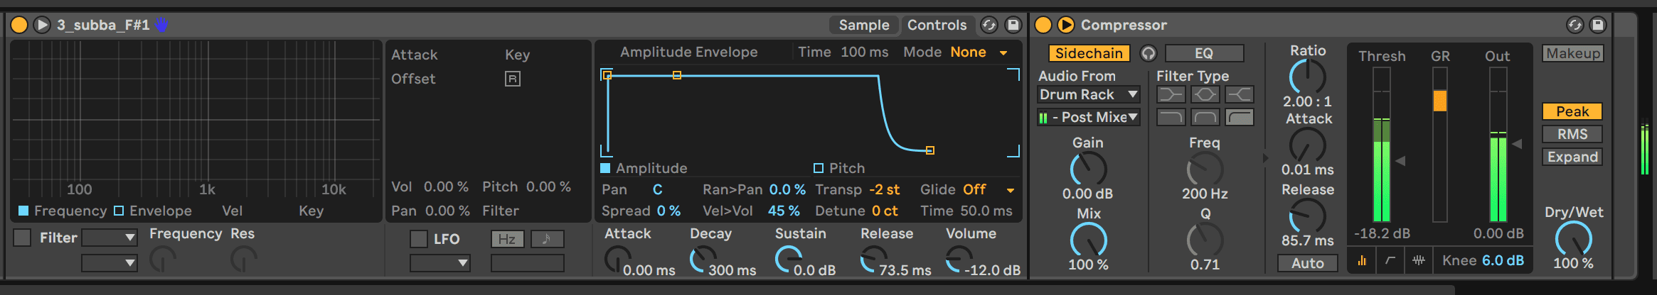Click the sidechain Gain knob
The image size is (1657, 295).
1089,169
